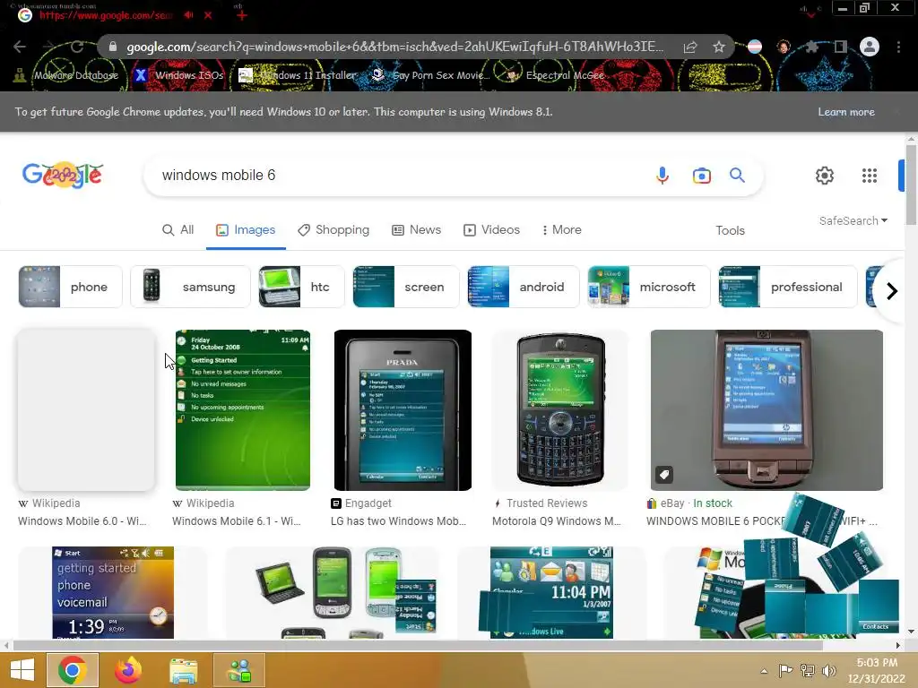Filter results by the android chip
Screen dimensions: 918x688
pyautogui.click(x=524, y=287)
